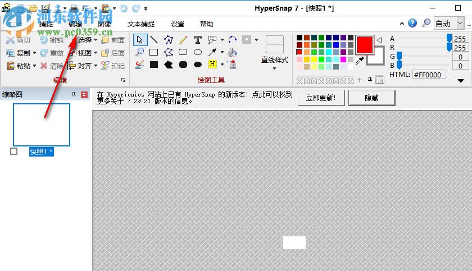The width and height of the screenshot is (472, 271).
Task: Add custom color with plus icon
Action: click(360, 80)
